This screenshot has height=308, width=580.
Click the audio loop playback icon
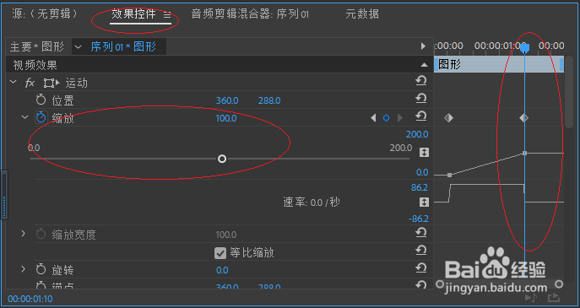click(x=531, y=297)
